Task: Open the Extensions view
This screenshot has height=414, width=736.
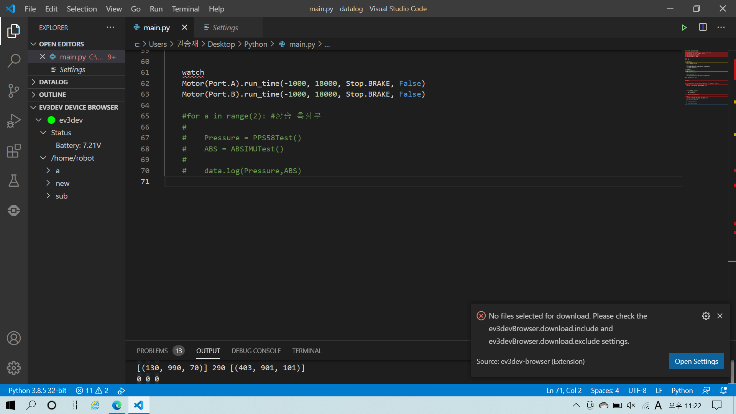Action: 14,151
